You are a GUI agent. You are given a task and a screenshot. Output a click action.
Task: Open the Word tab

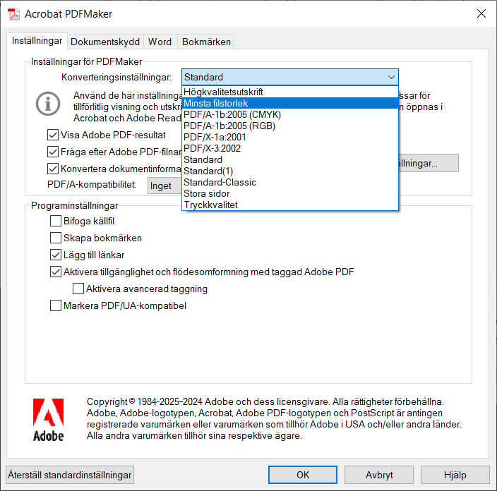[x=160, y=42]
